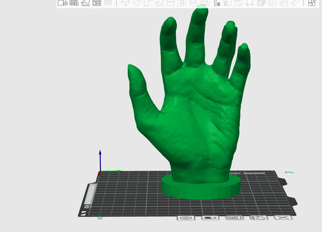Viewport: 322px width, 232px height.
Task: Click the Arrange all objects icon
Action: pyautogui.click(x=97, y=3)
